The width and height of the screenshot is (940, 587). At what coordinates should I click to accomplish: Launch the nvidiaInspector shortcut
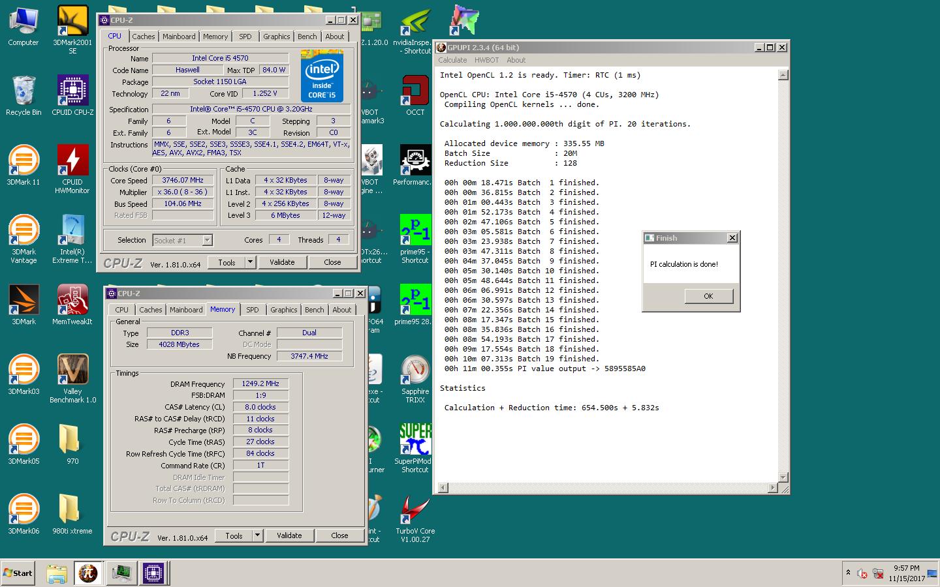415,29
